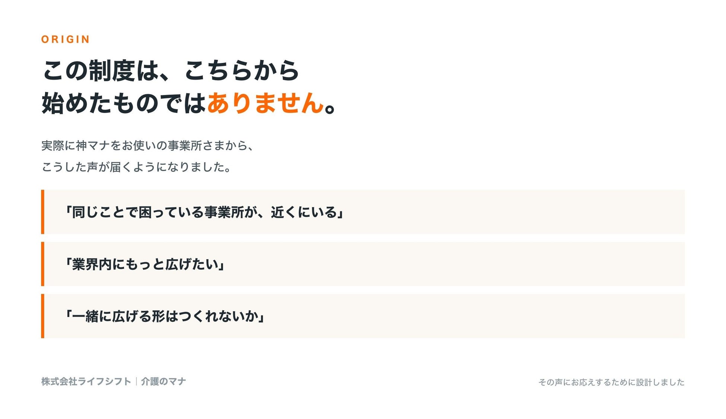
Task: Click the heading text 始めたものでは
Action: tap(124, 103)
